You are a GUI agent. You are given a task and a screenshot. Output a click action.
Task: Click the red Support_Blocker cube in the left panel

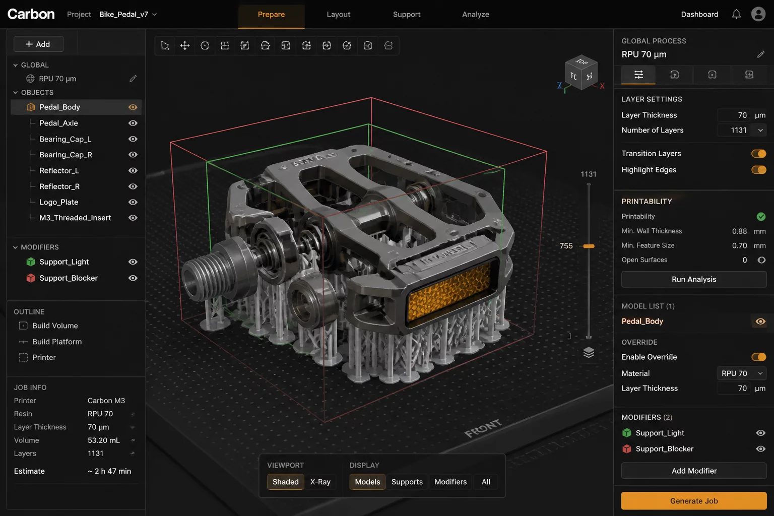[x=31, y=278]
